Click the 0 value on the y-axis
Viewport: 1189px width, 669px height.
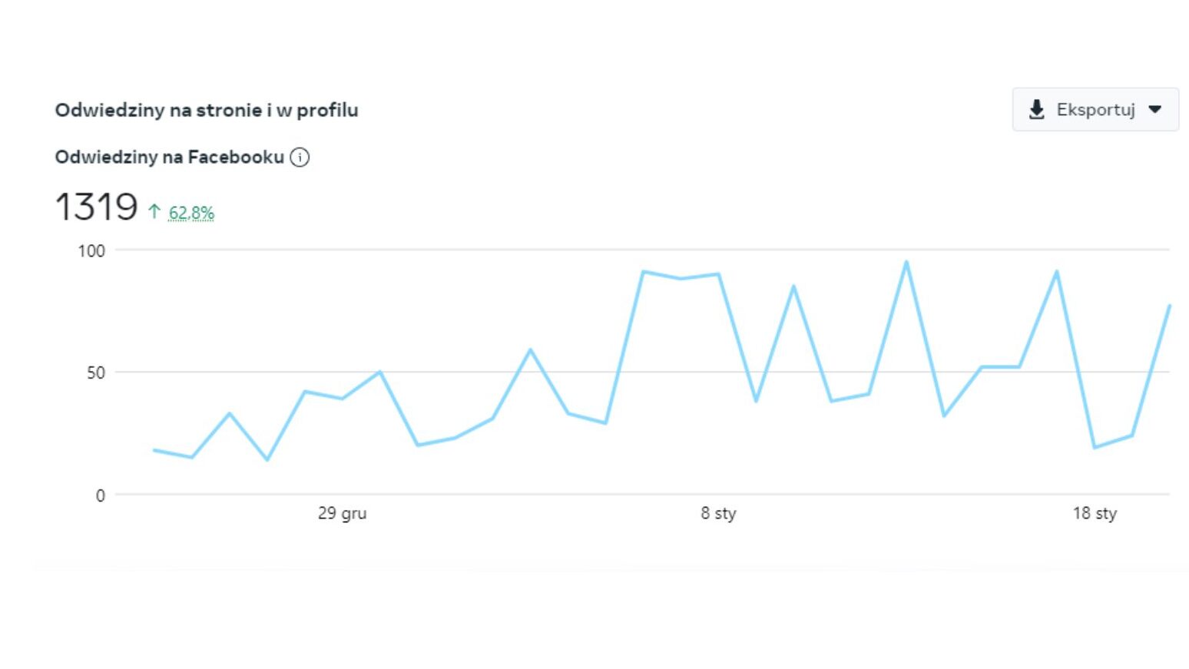[x=100, y=496]
